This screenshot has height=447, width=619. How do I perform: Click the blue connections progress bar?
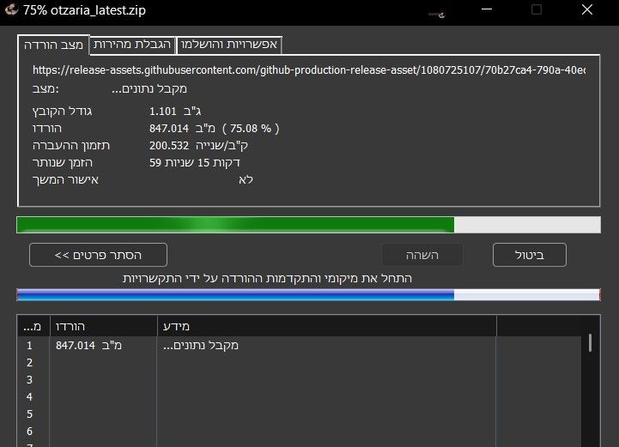coord(309,295)
